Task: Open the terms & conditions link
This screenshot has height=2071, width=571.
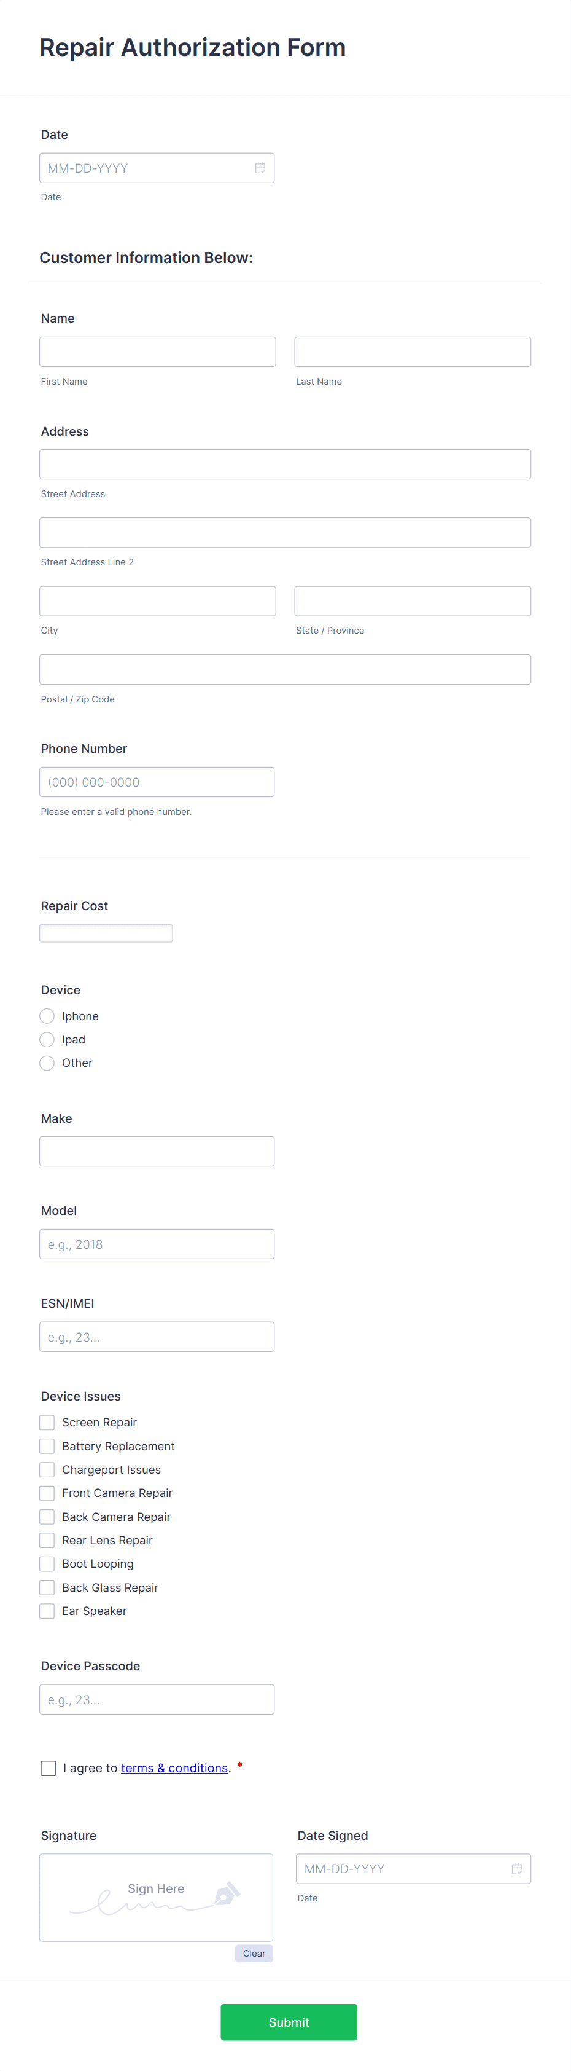Action: click(x=174, y=1768)
